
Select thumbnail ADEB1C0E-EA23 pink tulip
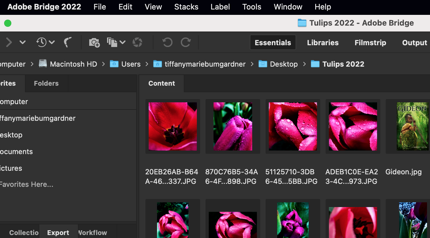353,126
